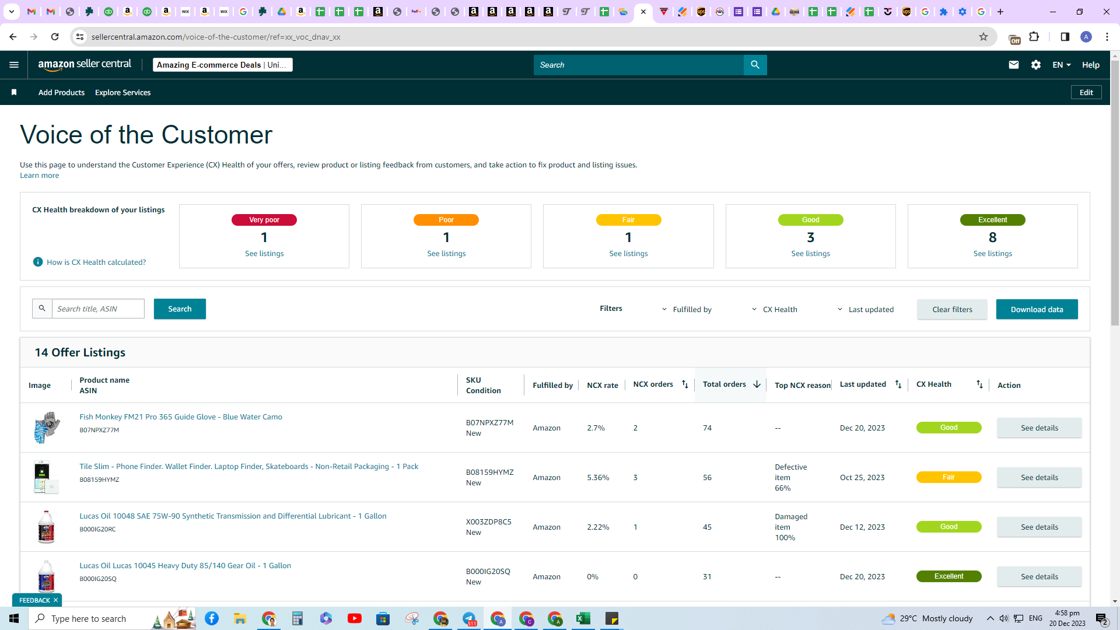Switch to Excel in the taskbar
The image size is (1120, 630).
(583, 618)
